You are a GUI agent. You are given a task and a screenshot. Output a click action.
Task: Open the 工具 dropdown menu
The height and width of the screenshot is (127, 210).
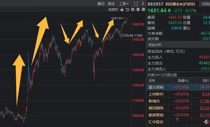click(124, 4)
